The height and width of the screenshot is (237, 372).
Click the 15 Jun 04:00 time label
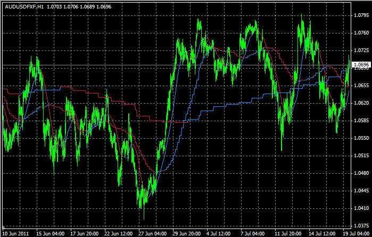(51, 234)
